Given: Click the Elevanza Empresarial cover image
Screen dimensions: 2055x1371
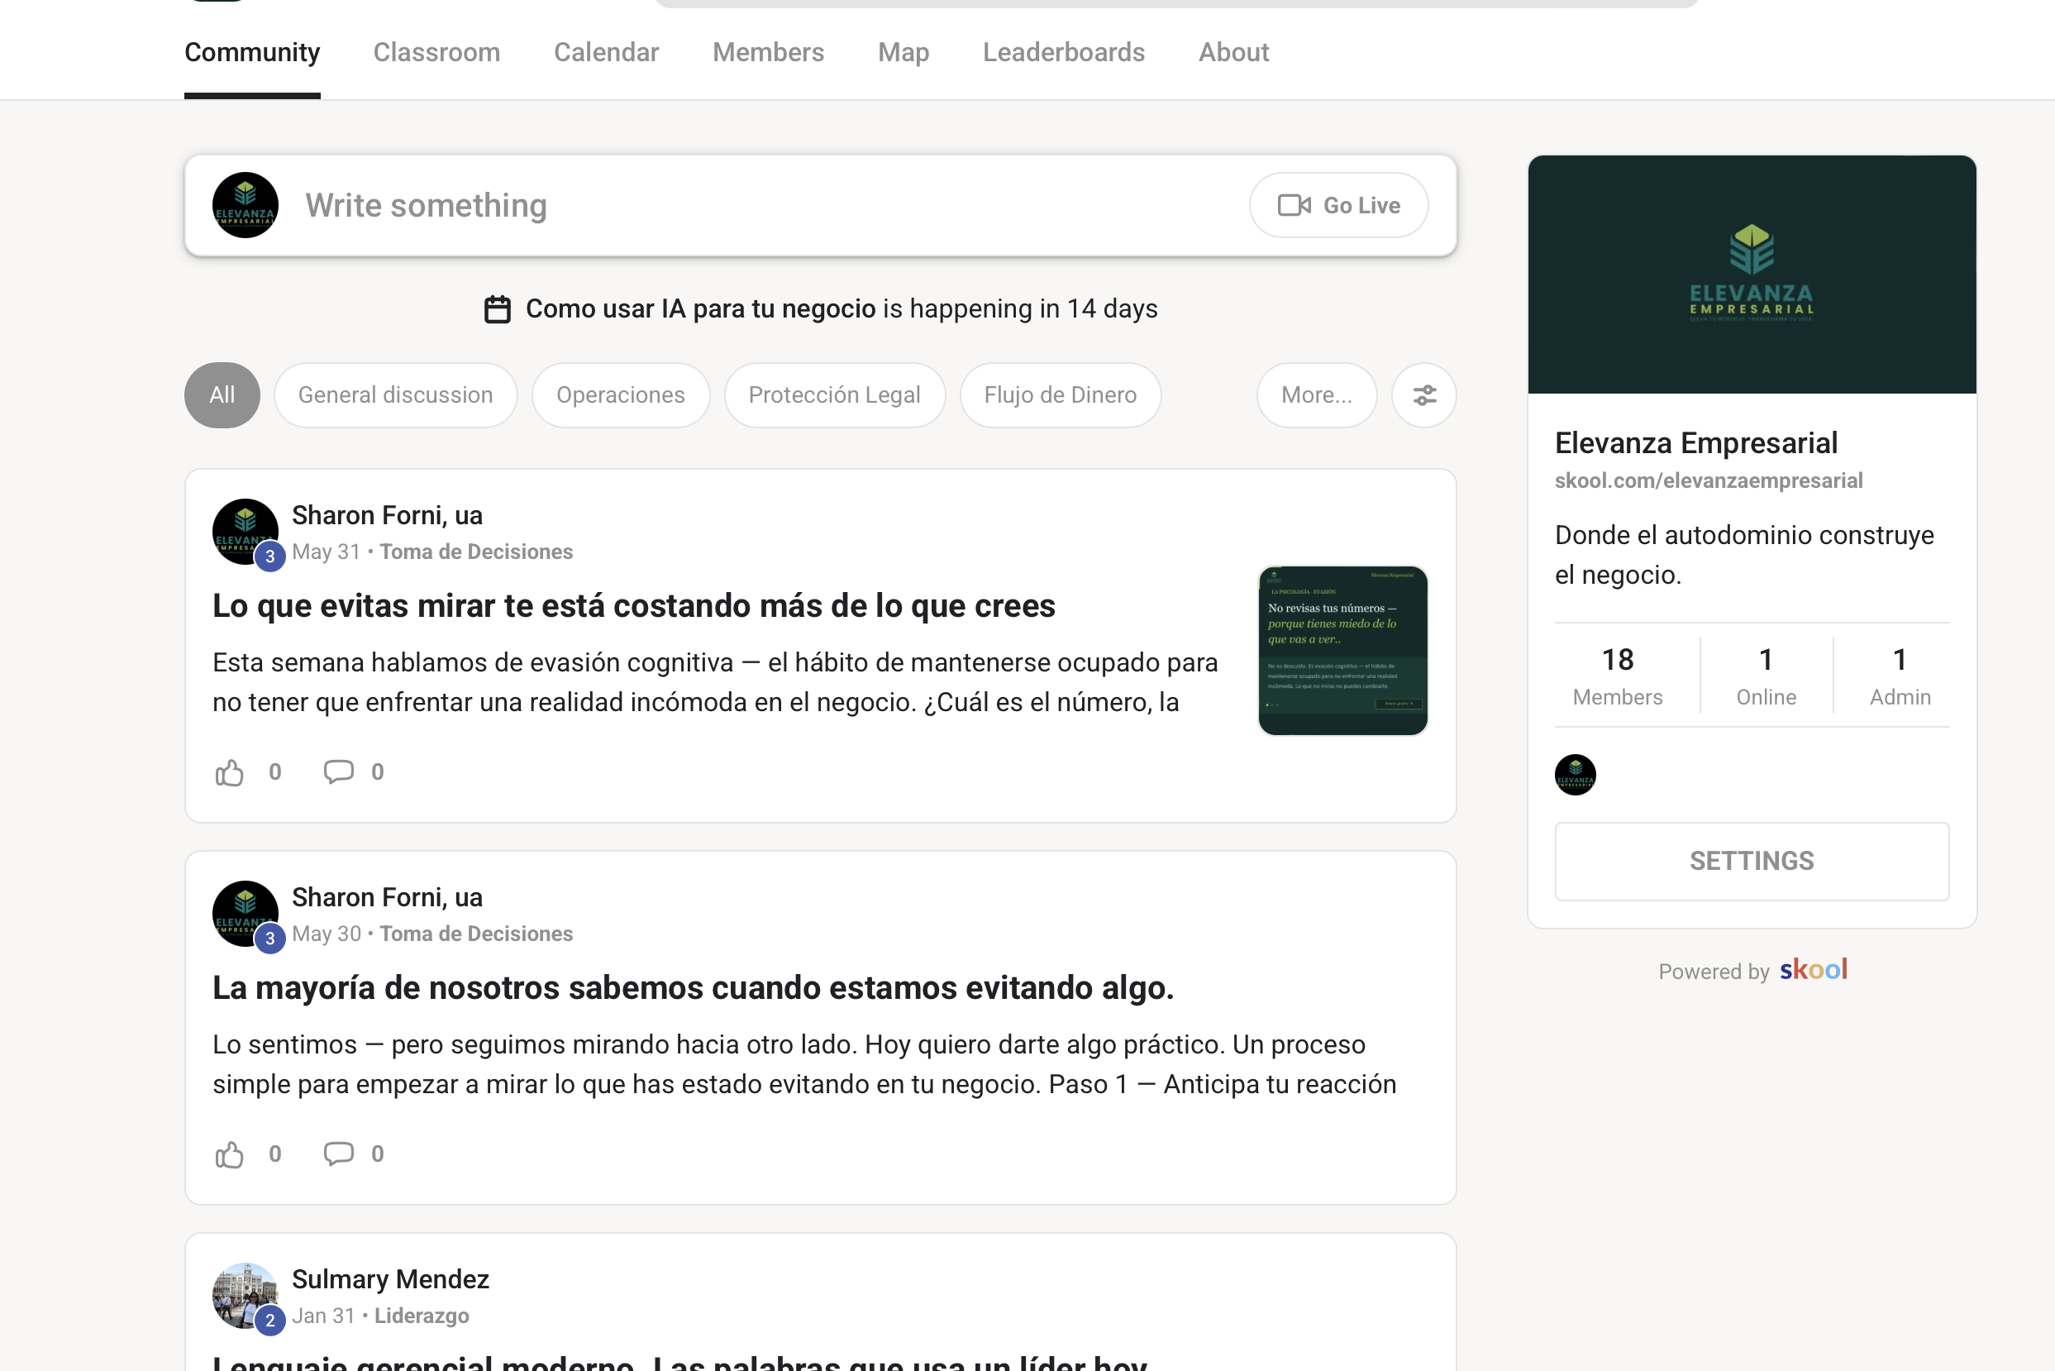Looking at the screenshot, I should pyautogui.click(x=1752, y=275).
